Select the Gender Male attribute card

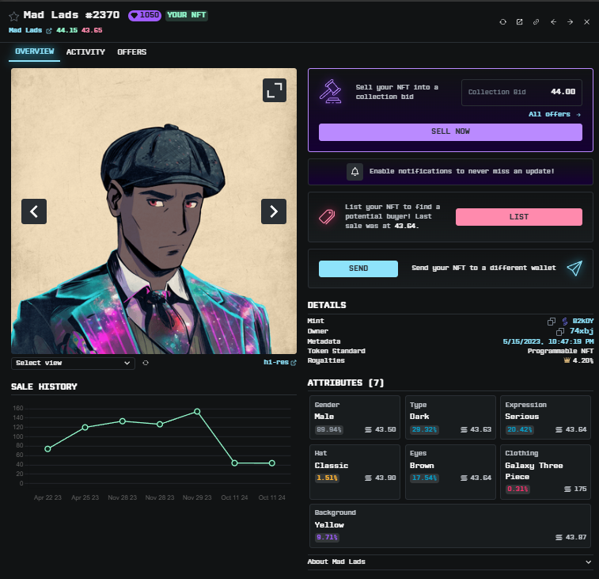(355, 417)
